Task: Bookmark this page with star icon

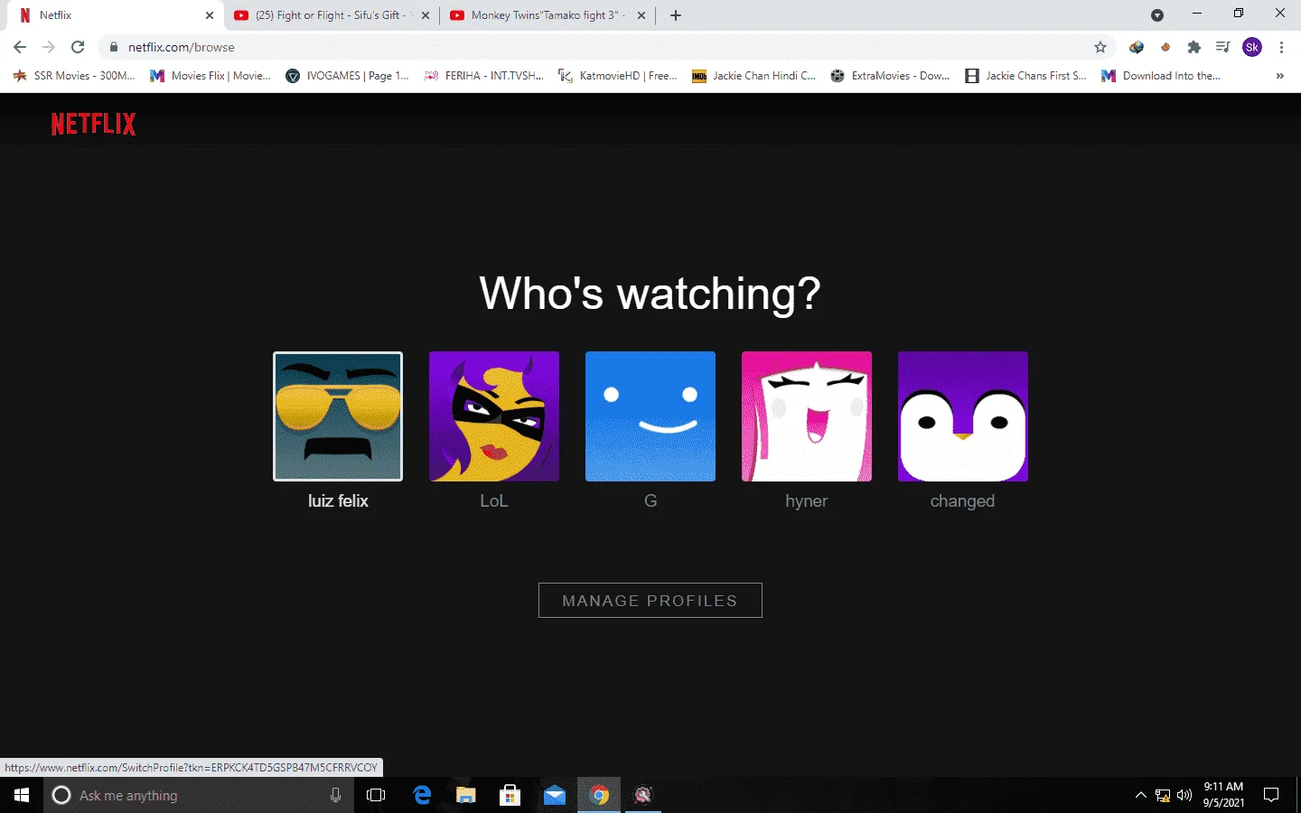Action: (1100, 47)
